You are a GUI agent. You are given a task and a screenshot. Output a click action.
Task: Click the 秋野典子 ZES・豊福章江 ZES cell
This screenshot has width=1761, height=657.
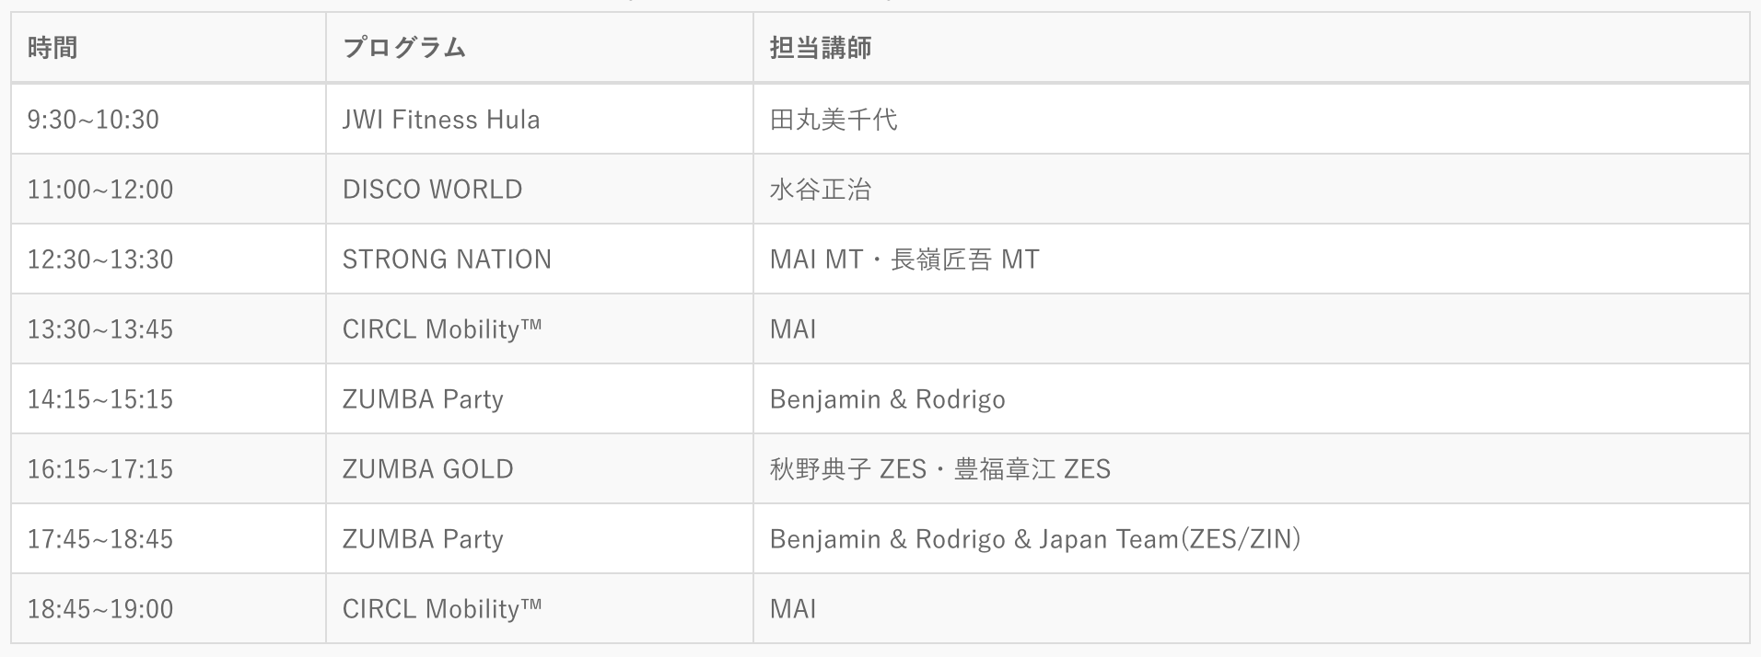(939, 469)
